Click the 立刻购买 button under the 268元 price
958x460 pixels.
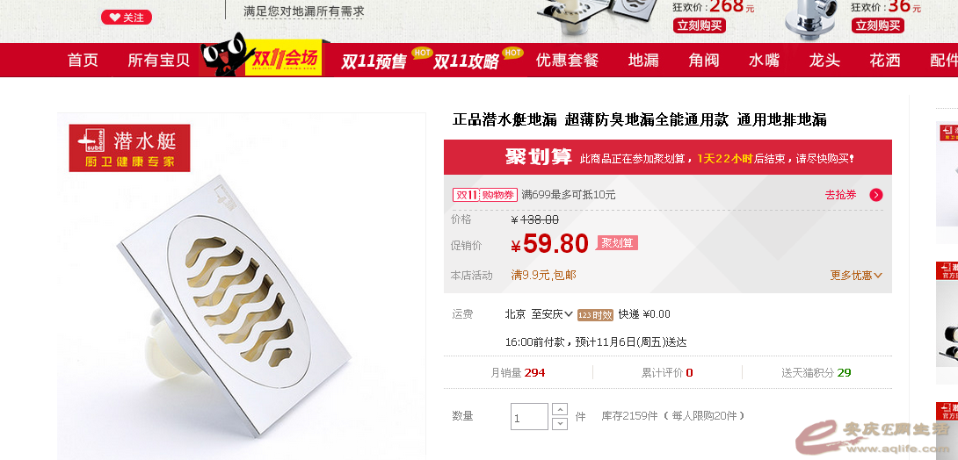click(x=700, y=25)
